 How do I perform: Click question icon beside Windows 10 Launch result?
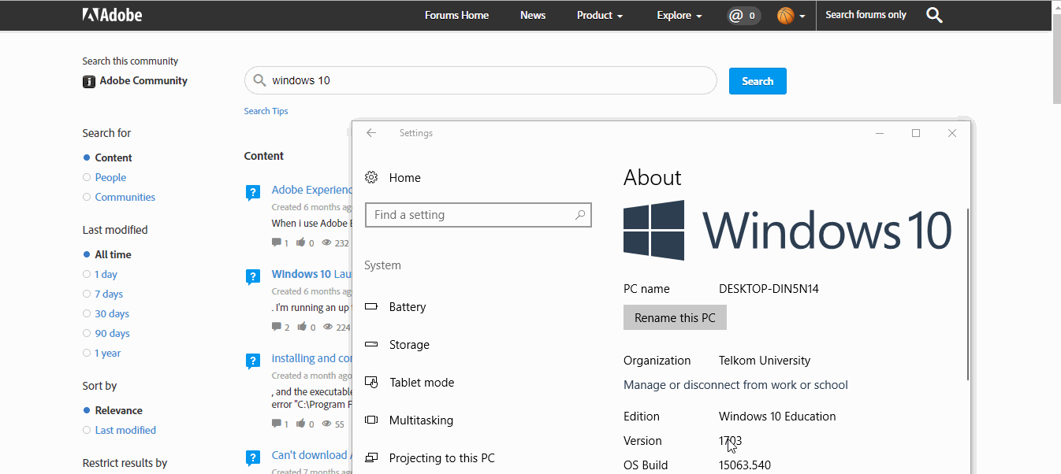pyautogui.click(x=252, y=276)
